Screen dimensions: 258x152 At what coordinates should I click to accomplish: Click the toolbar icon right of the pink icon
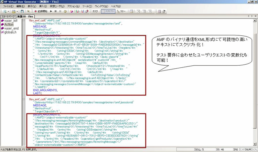pyautogui.click(x=77, y=11)
